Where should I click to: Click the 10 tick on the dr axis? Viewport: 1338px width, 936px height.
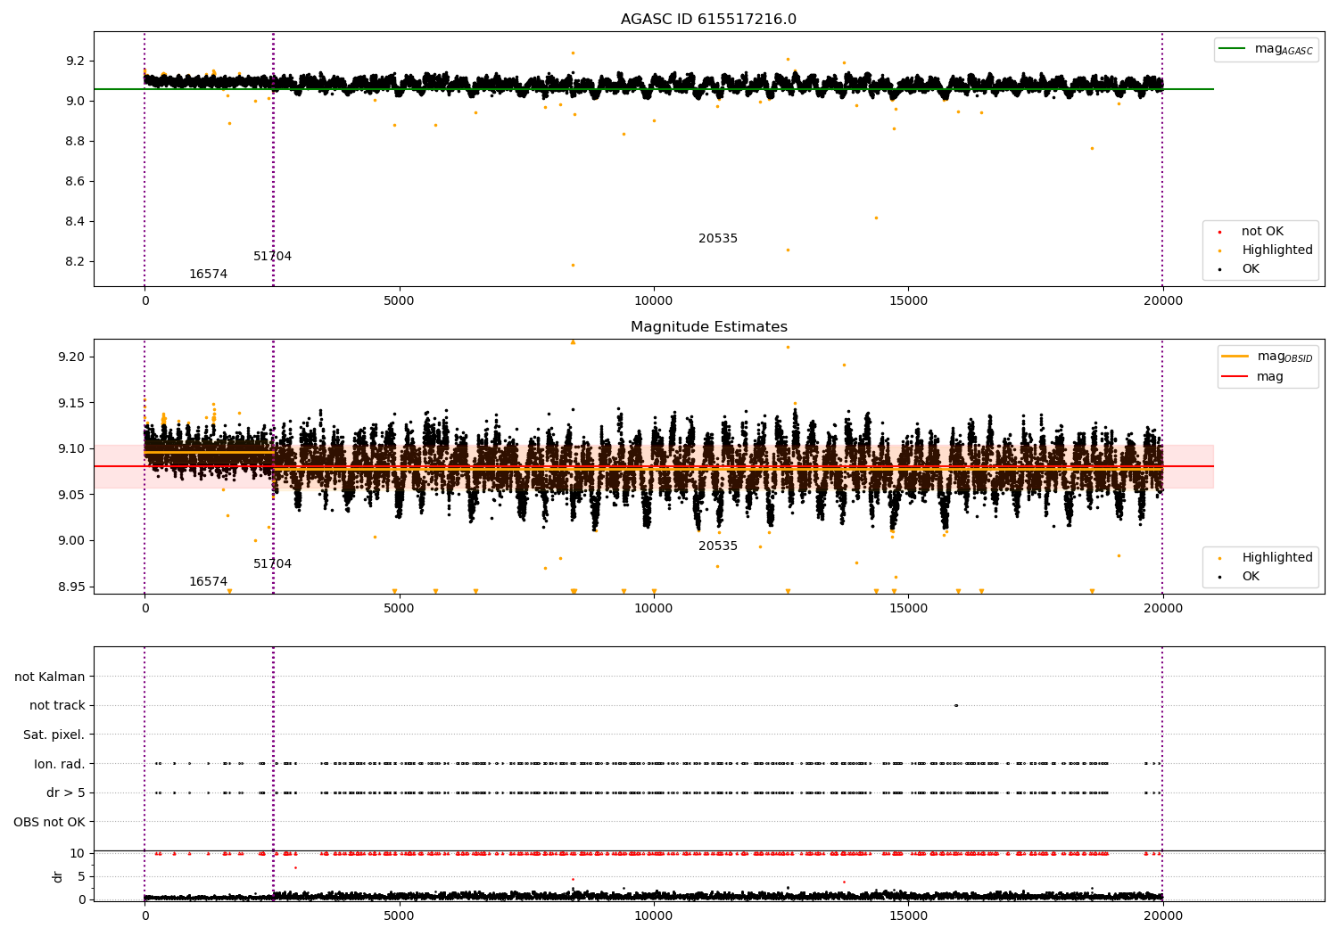click(78, 854)
